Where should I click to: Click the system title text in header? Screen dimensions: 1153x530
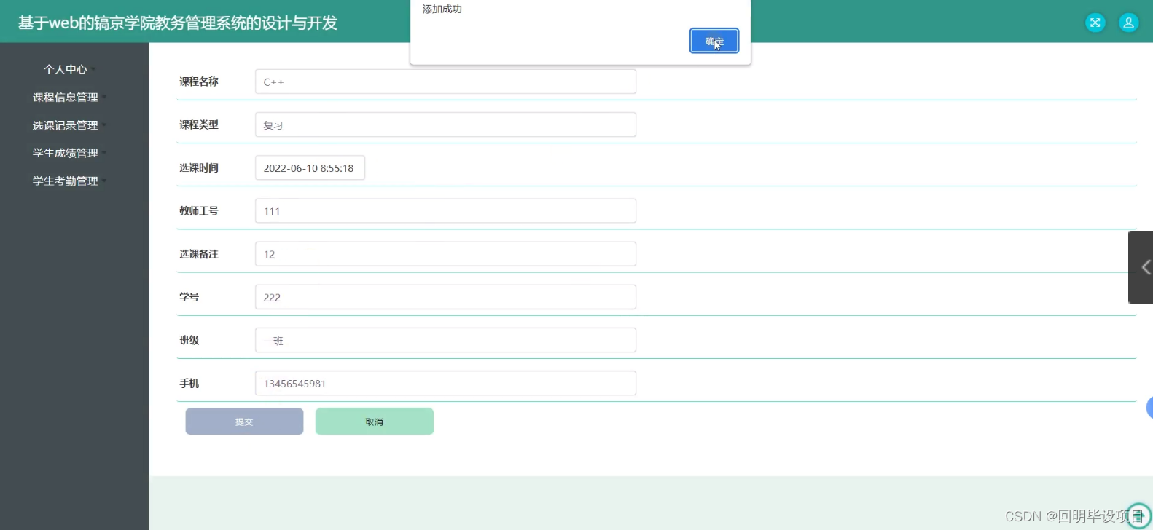(178, 23)
